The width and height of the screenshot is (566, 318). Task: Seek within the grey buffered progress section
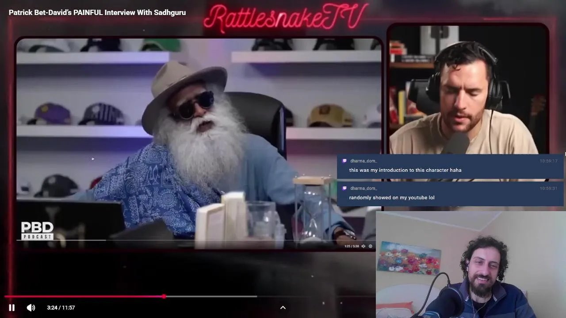coord(211,296)
